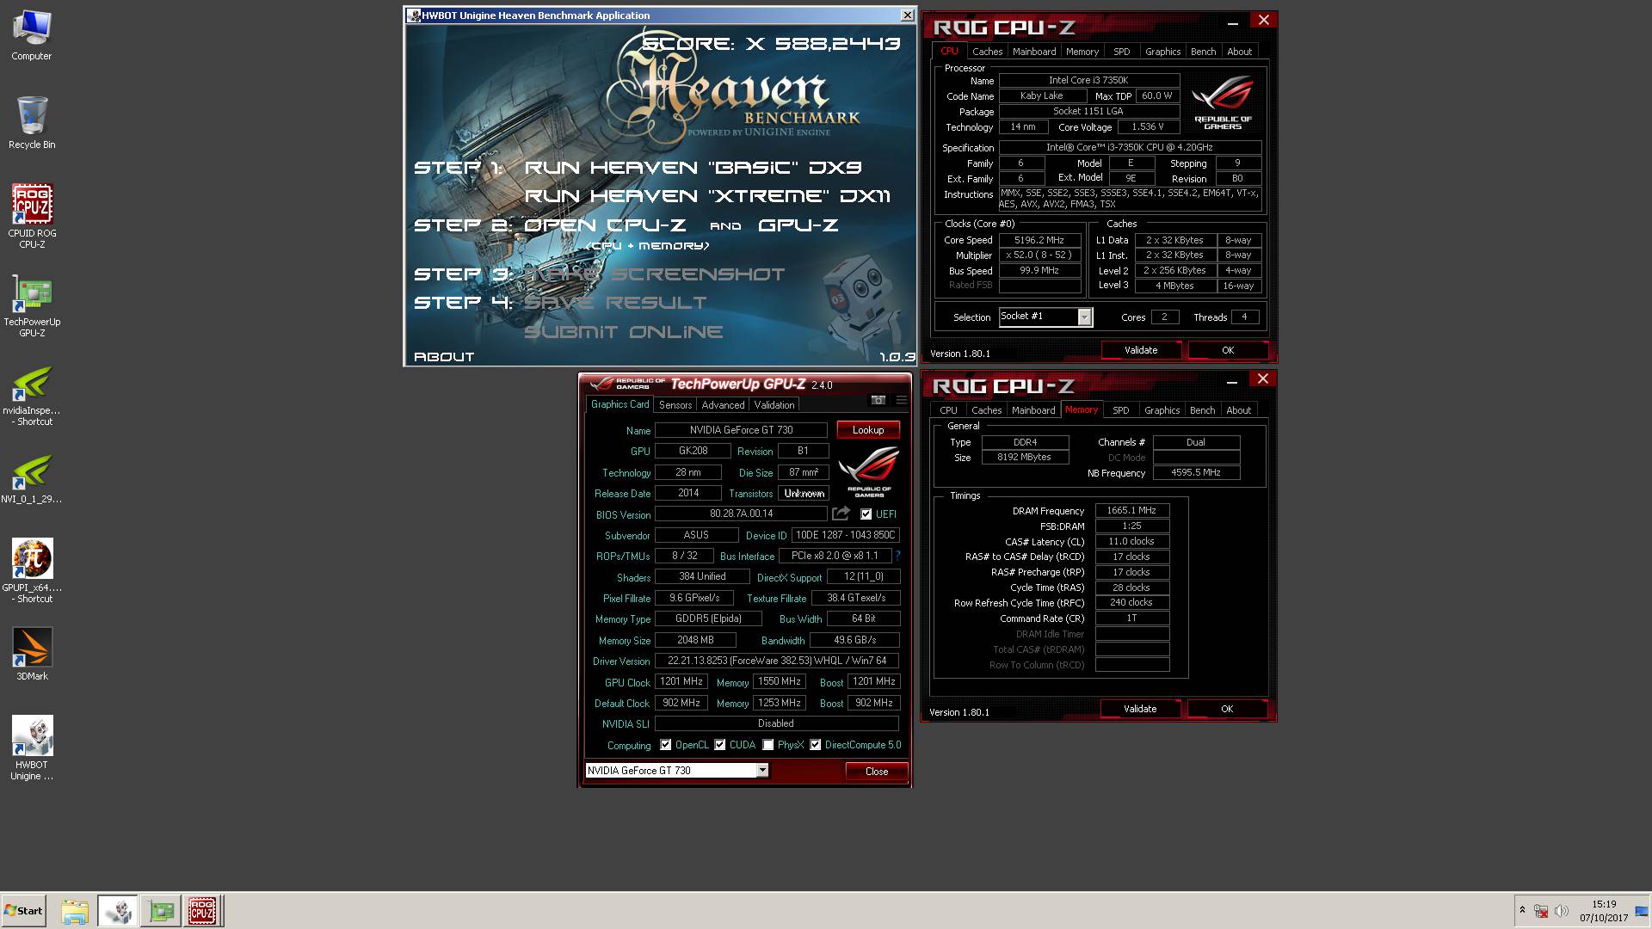The height and width of the screenshot is (929, 1652).
Task: Expand the Socket #1 selection dropdown
Action: click(1084, 317)
